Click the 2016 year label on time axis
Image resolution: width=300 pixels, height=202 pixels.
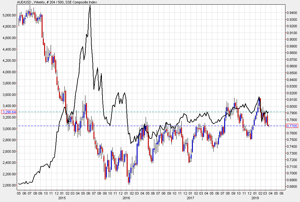coord(126,198)
